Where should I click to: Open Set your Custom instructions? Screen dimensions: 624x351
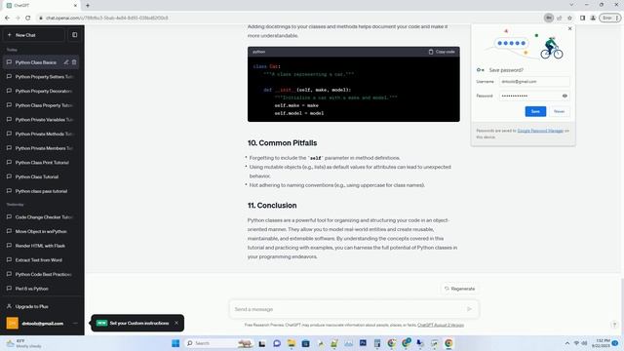tap(138, 323)
